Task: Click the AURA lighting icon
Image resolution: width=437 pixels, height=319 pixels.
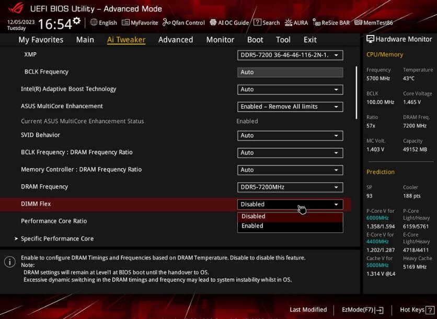Action: click(x=289, y=22)
